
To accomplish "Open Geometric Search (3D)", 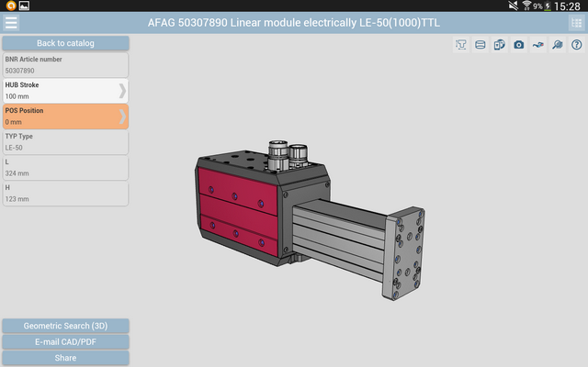I will [x=65, y=326].
